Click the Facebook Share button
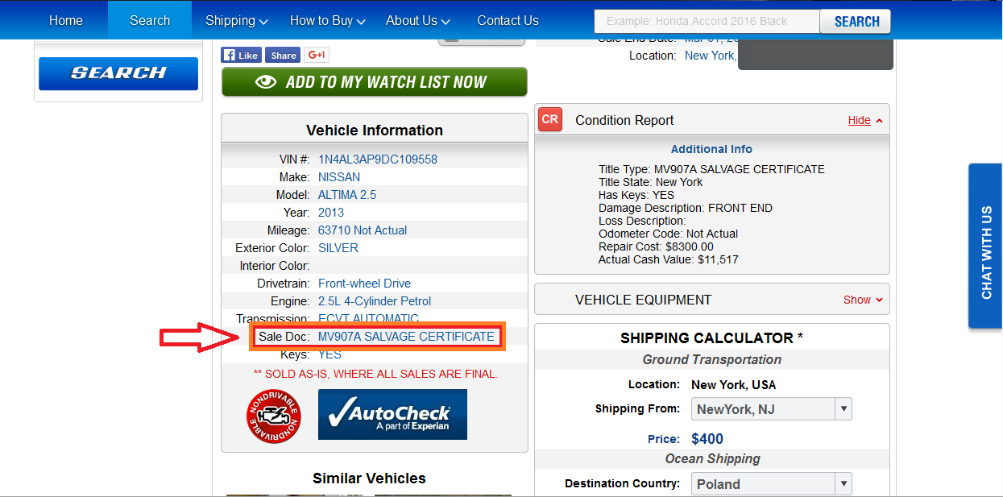The image size is (1003, 497). tap(283, 56)
